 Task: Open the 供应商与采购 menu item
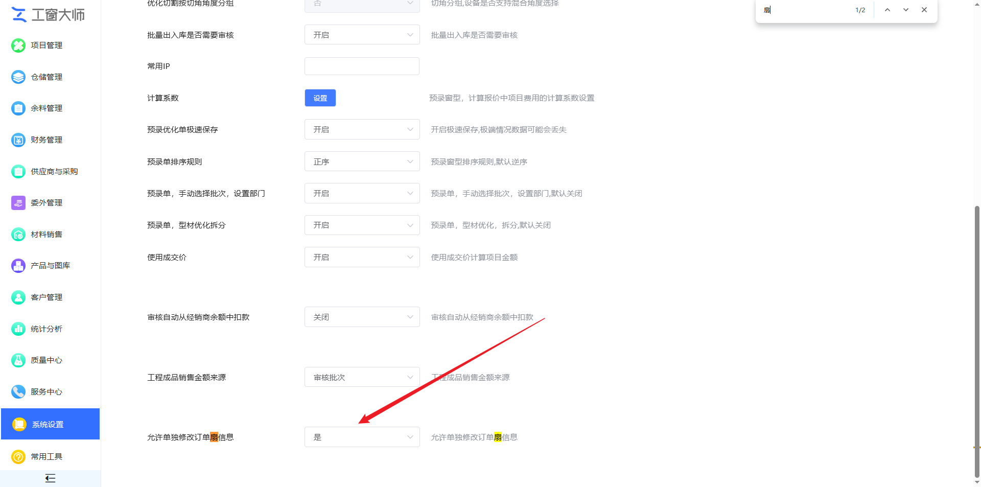pos(50,172)
